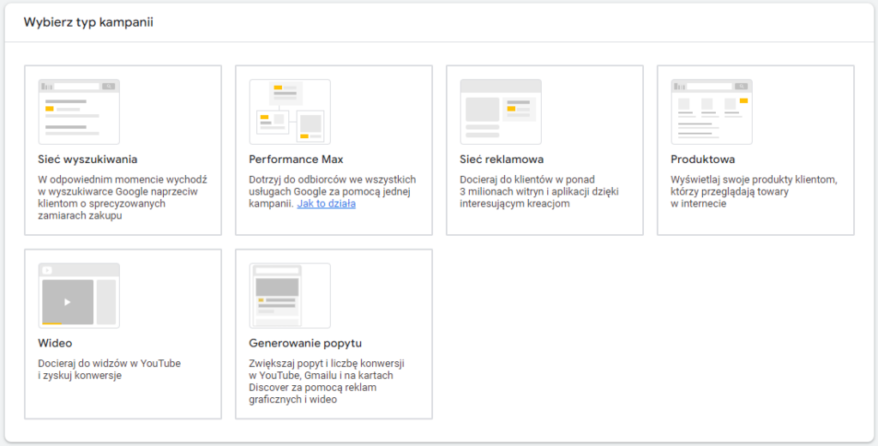Click the play button in Wideo thumbnail
The width and height of the screenshot is (878, 446).
tap(68, 302)
